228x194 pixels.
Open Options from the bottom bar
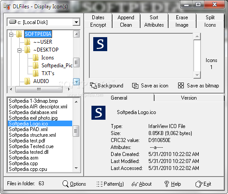coord(78,184)
